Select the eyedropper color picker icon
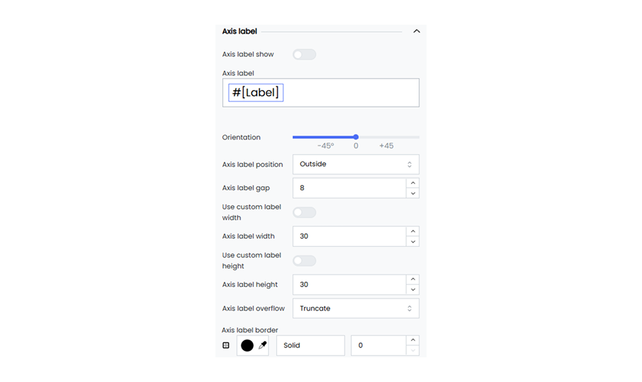The height and width of the screenshot is (382, 642). click(x=262, y=346)
